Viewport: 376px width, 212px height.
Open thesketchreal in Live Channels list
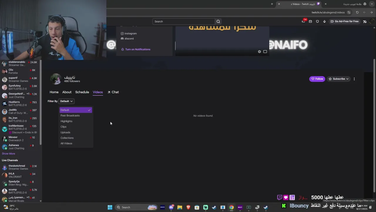(20, 167)
